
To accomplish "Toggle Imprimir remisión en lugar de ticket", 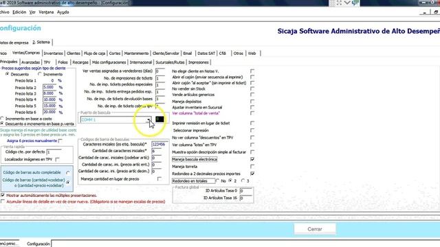I will pyautogui.click(x=252, y=123).
